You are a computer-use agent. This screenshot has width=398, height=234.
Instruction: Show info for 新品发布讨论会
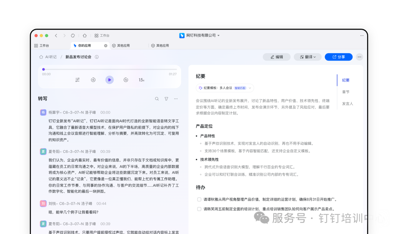pos(97,57)
